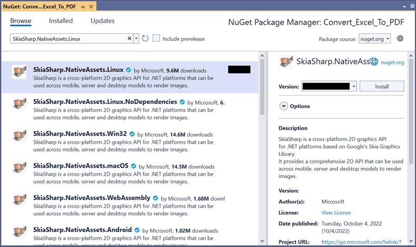Expand the Options section
The width and height of the screenshot is (416, 247).
pos(284,106)
